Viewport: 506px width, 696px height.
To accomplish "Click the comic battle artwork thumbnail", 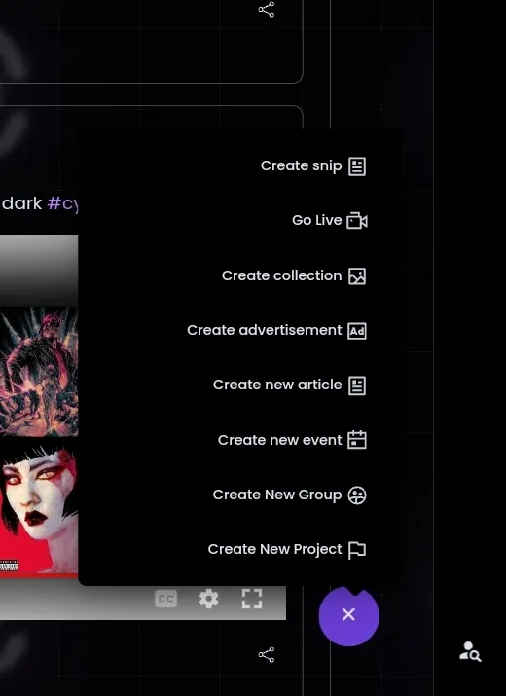I will pyautogui.click(x=39, y=371).
